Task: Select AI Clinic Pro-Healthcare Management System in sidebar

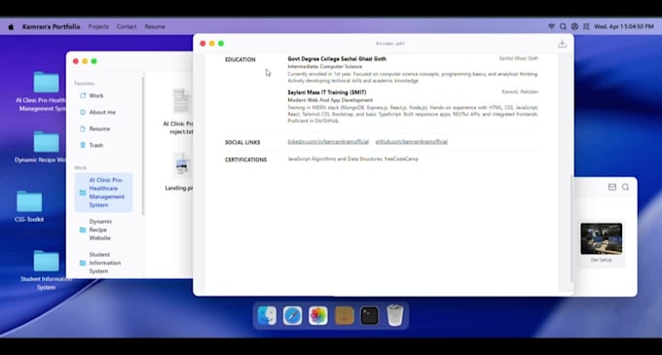Action: (104, 193)
